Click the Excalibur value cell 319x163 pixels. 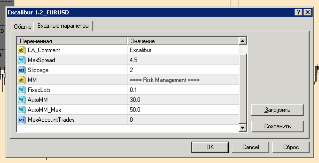pos(183,50)
